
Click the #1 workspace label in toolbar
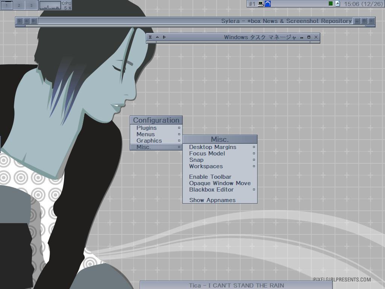coord(252,4)
